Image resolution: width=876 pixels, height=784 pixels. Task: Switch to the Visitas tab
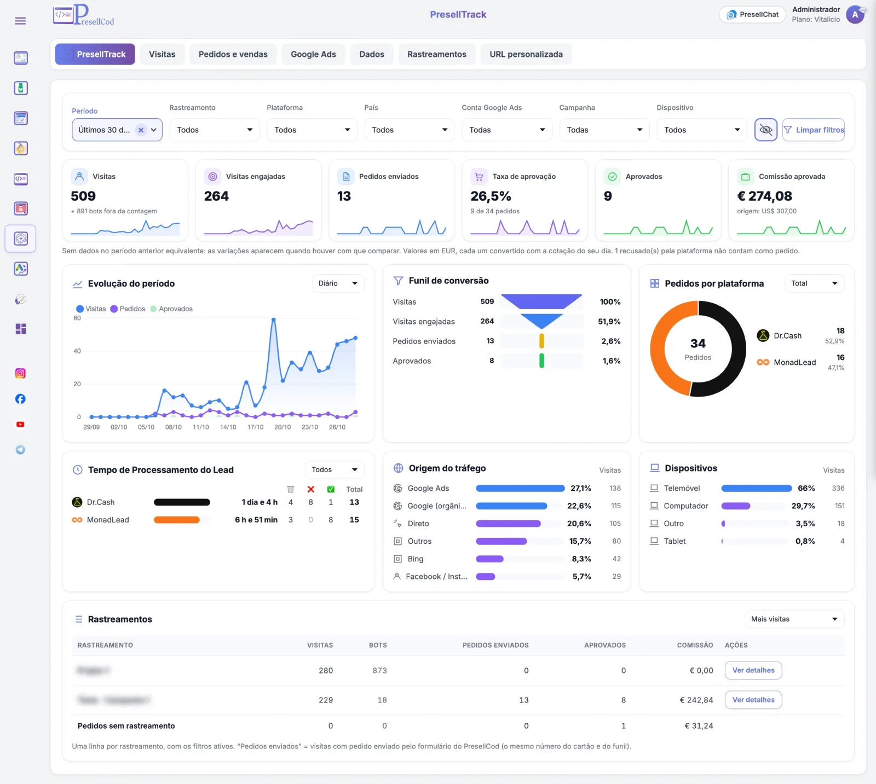(162, 54)
